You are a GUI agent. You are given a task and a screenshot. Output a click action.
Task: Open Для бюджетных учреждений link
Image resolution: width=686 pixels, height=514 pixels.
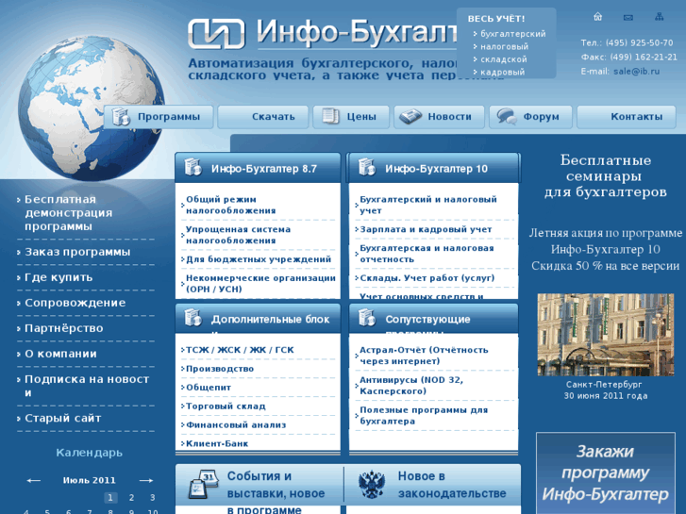(259, 259)
